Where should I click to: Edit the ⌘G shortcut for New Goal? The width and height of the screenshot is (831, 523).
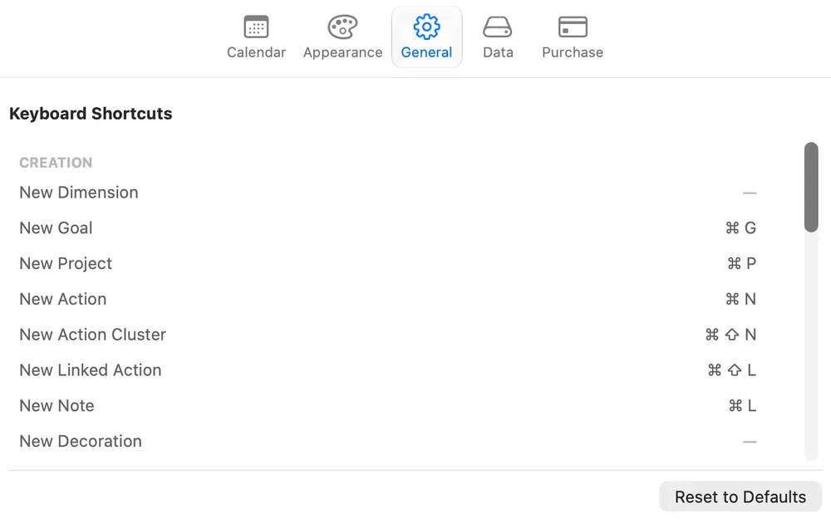point(740,228)
